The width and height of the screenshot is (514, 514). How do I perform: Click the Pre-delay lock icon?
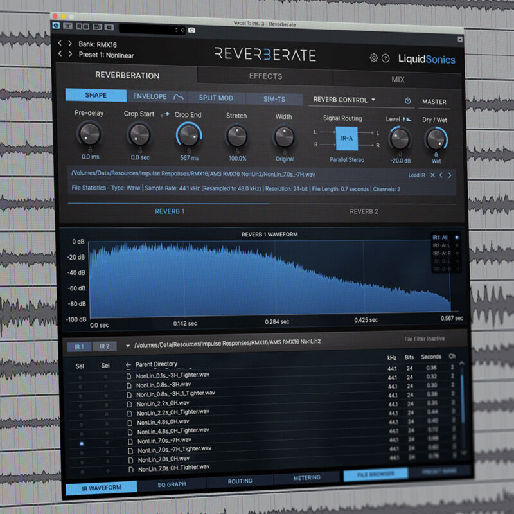[90, 150]
